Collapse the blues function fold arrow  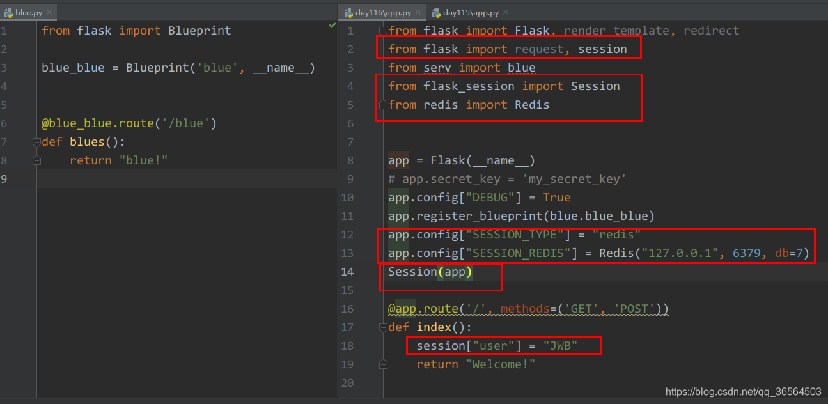[36, 142]
